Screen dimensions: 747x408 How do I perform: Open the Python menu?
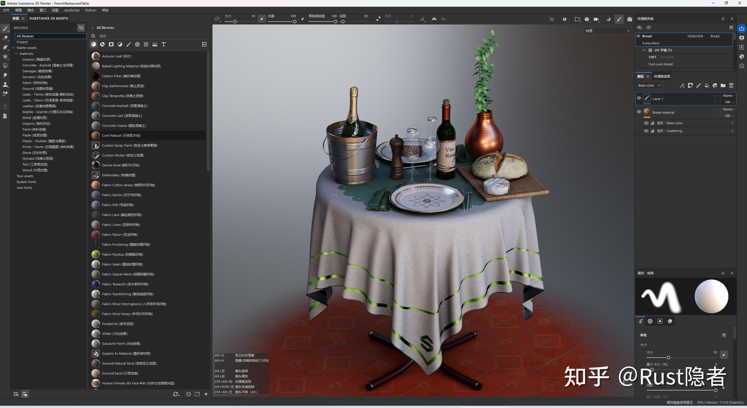coord(90,10)
